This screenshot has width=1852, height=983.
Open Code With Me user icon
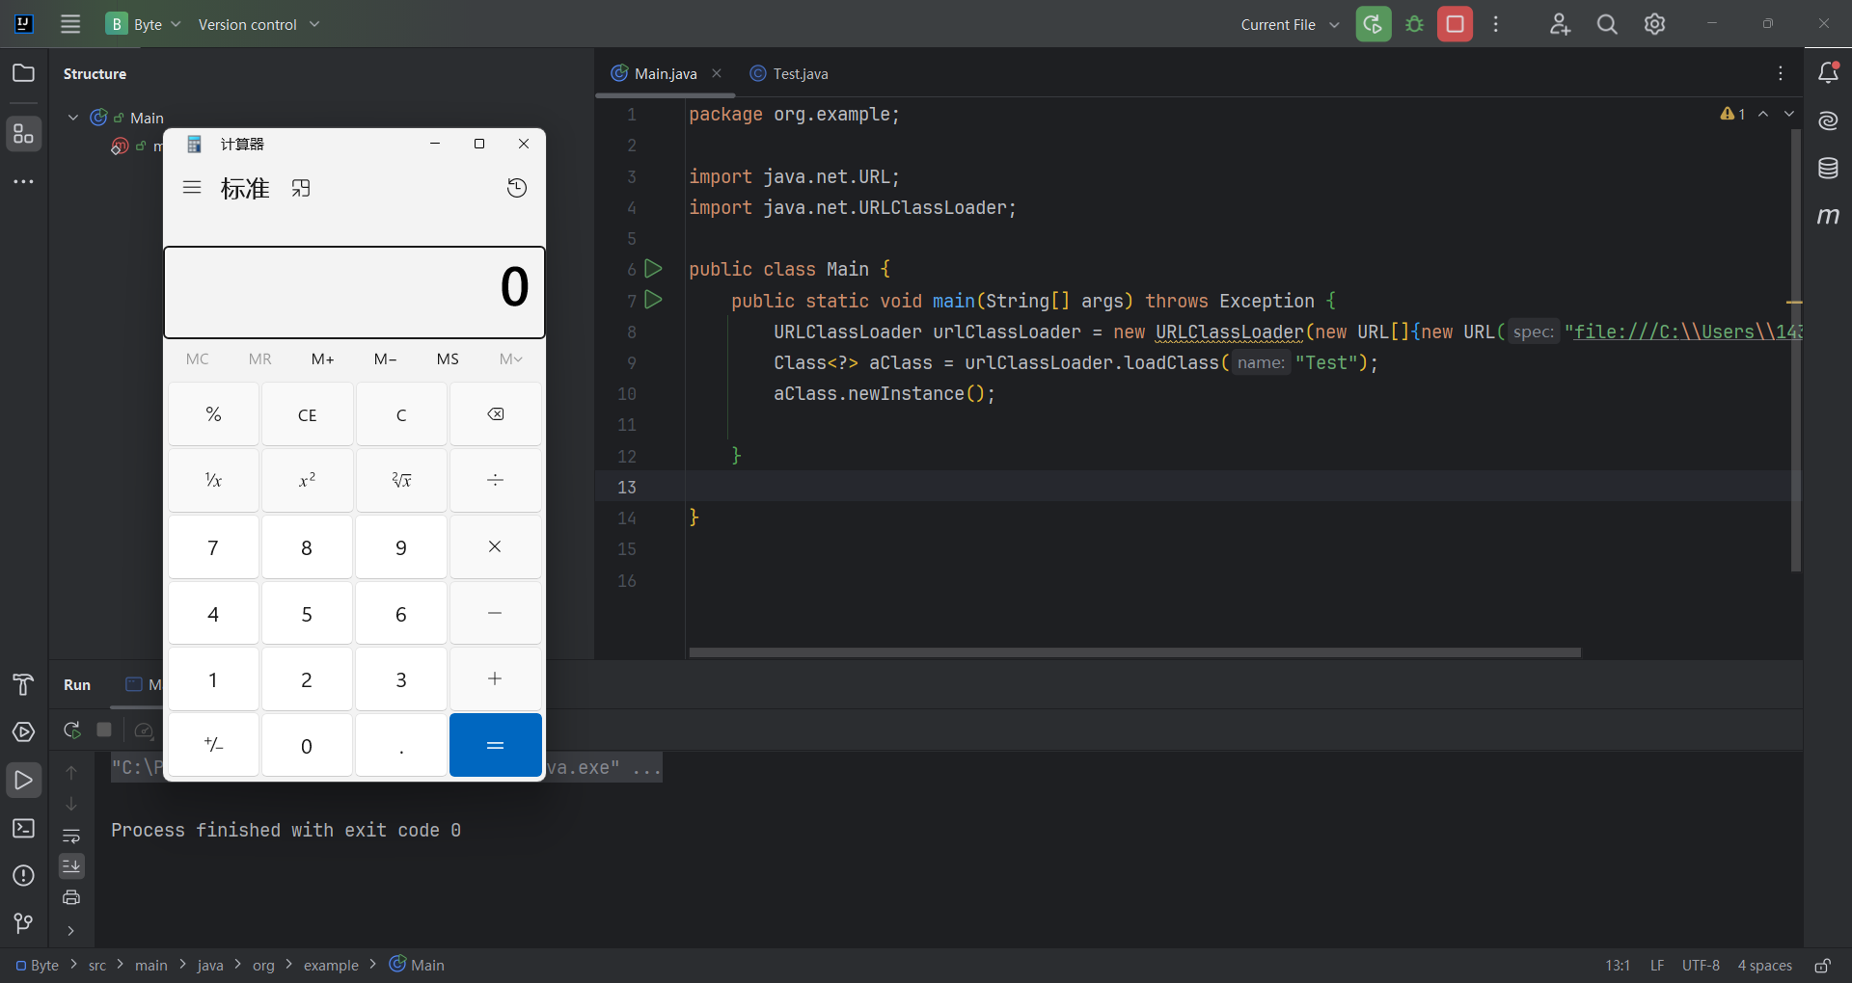point(1560,24)
